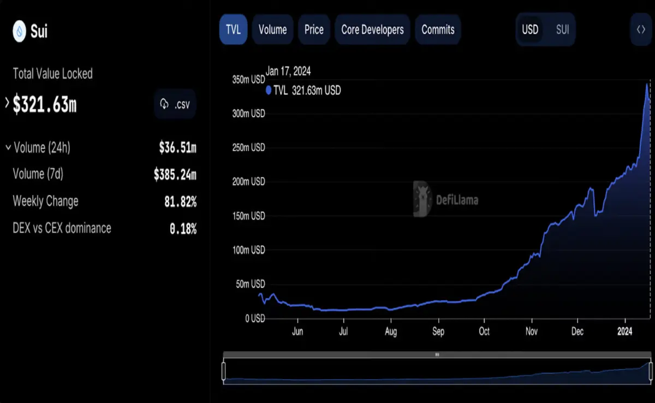Screen dimensions: 655x403
Task: Switch the currency denomination to SUI
Action: pos(562,29)
